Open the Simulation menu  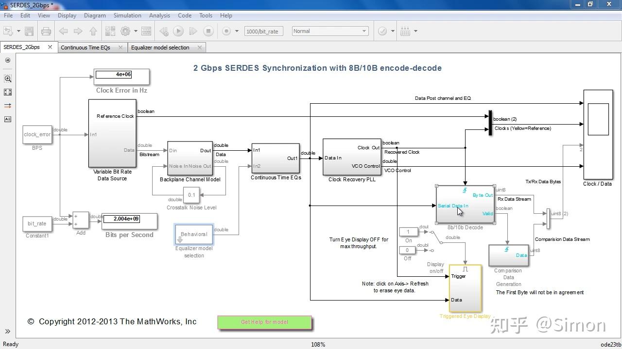(127, 15)
